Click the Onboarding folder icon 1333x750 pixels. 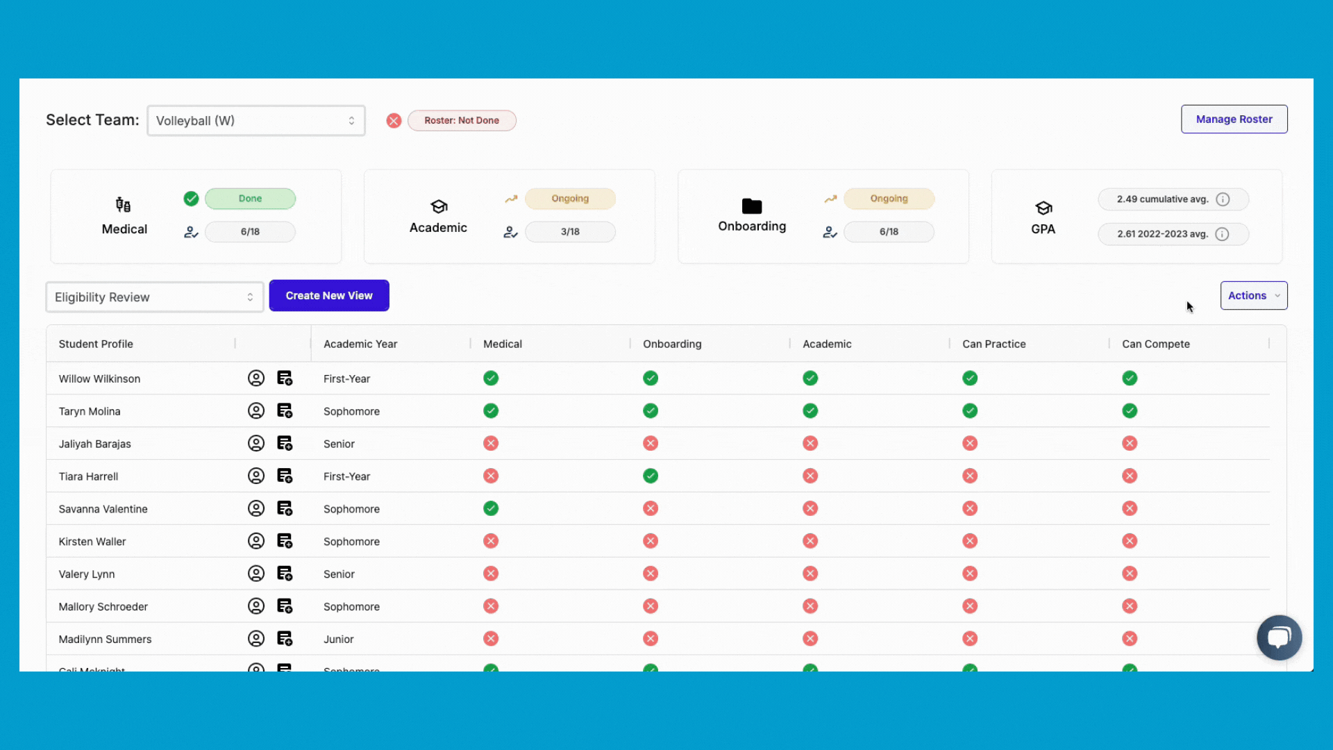(x=752, y=206)
